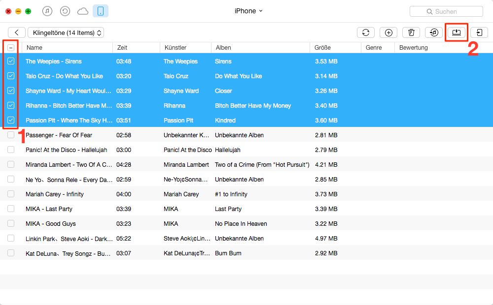Click the album 'Two of a Crime (From "Hot Pursuit")'
493x305 pixels.
coord(262,165)
